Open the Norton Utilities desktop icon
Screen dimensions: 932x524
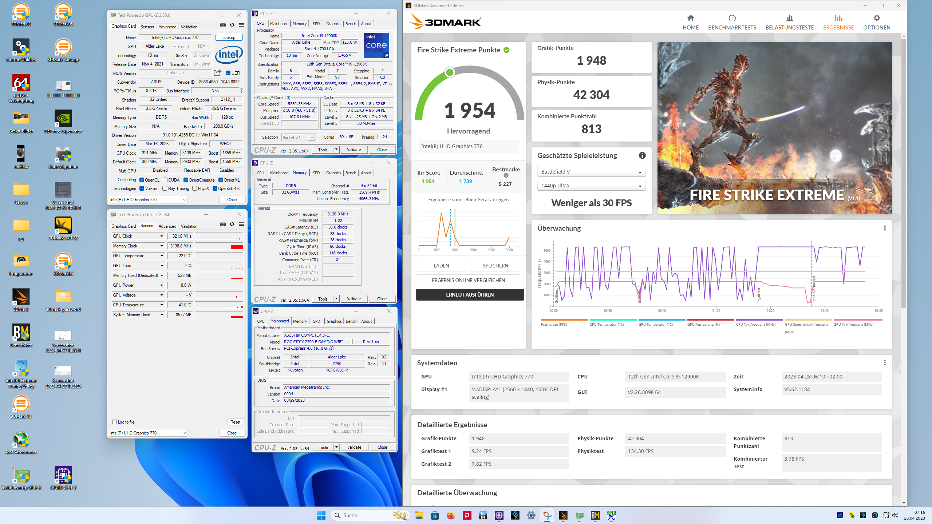pos(21,50)
